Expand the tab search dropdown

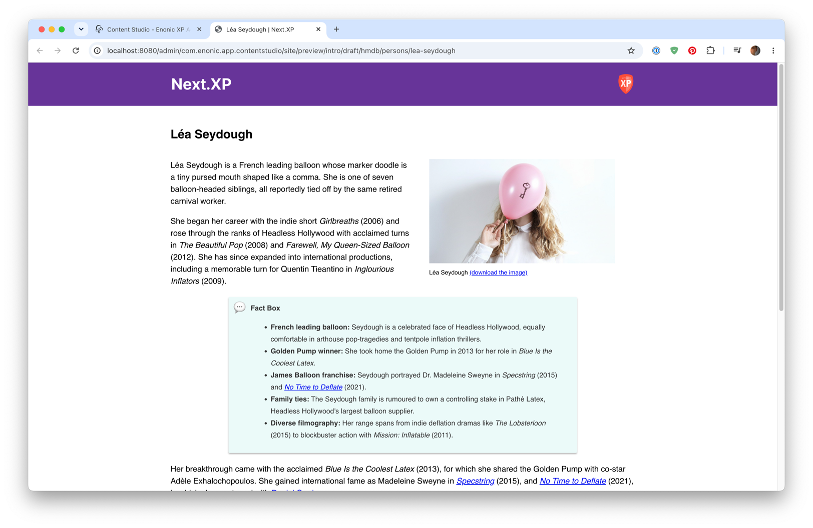pyautogui.click(x=81, y=29)
